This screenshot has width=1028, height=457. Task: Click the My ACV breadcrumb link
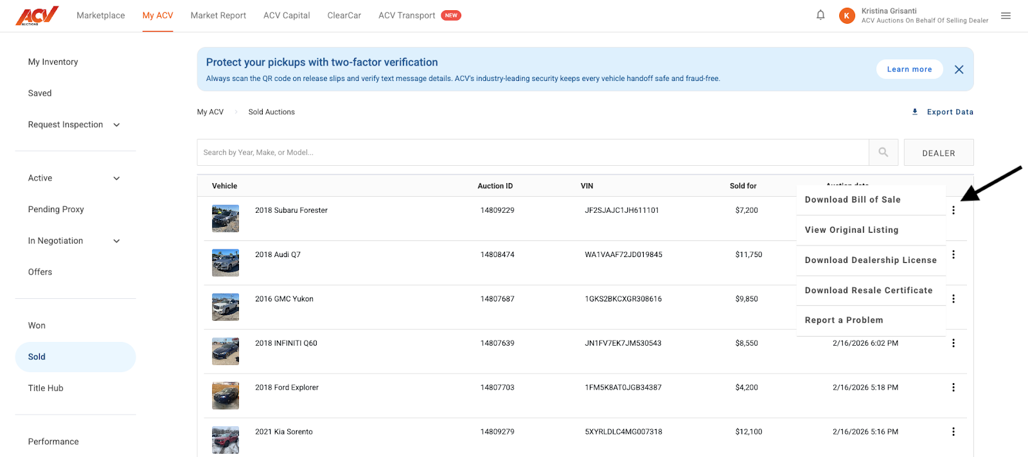click(x=210, y=112)
